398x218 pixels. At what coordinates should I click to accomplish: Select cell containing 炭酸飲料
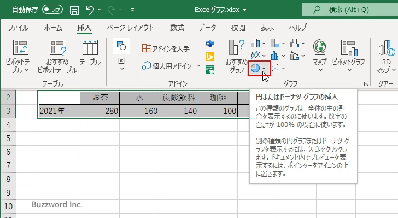point(178,98)
